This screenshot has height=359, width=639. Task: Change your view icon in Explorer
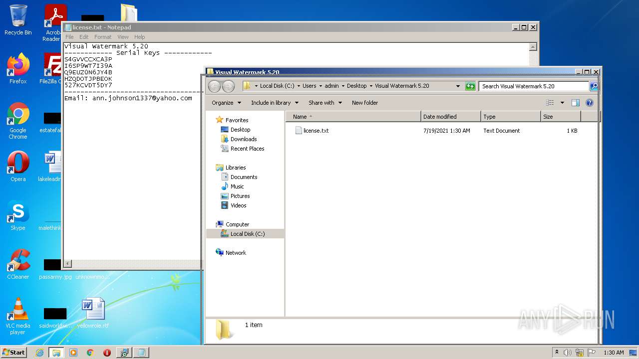550,103
